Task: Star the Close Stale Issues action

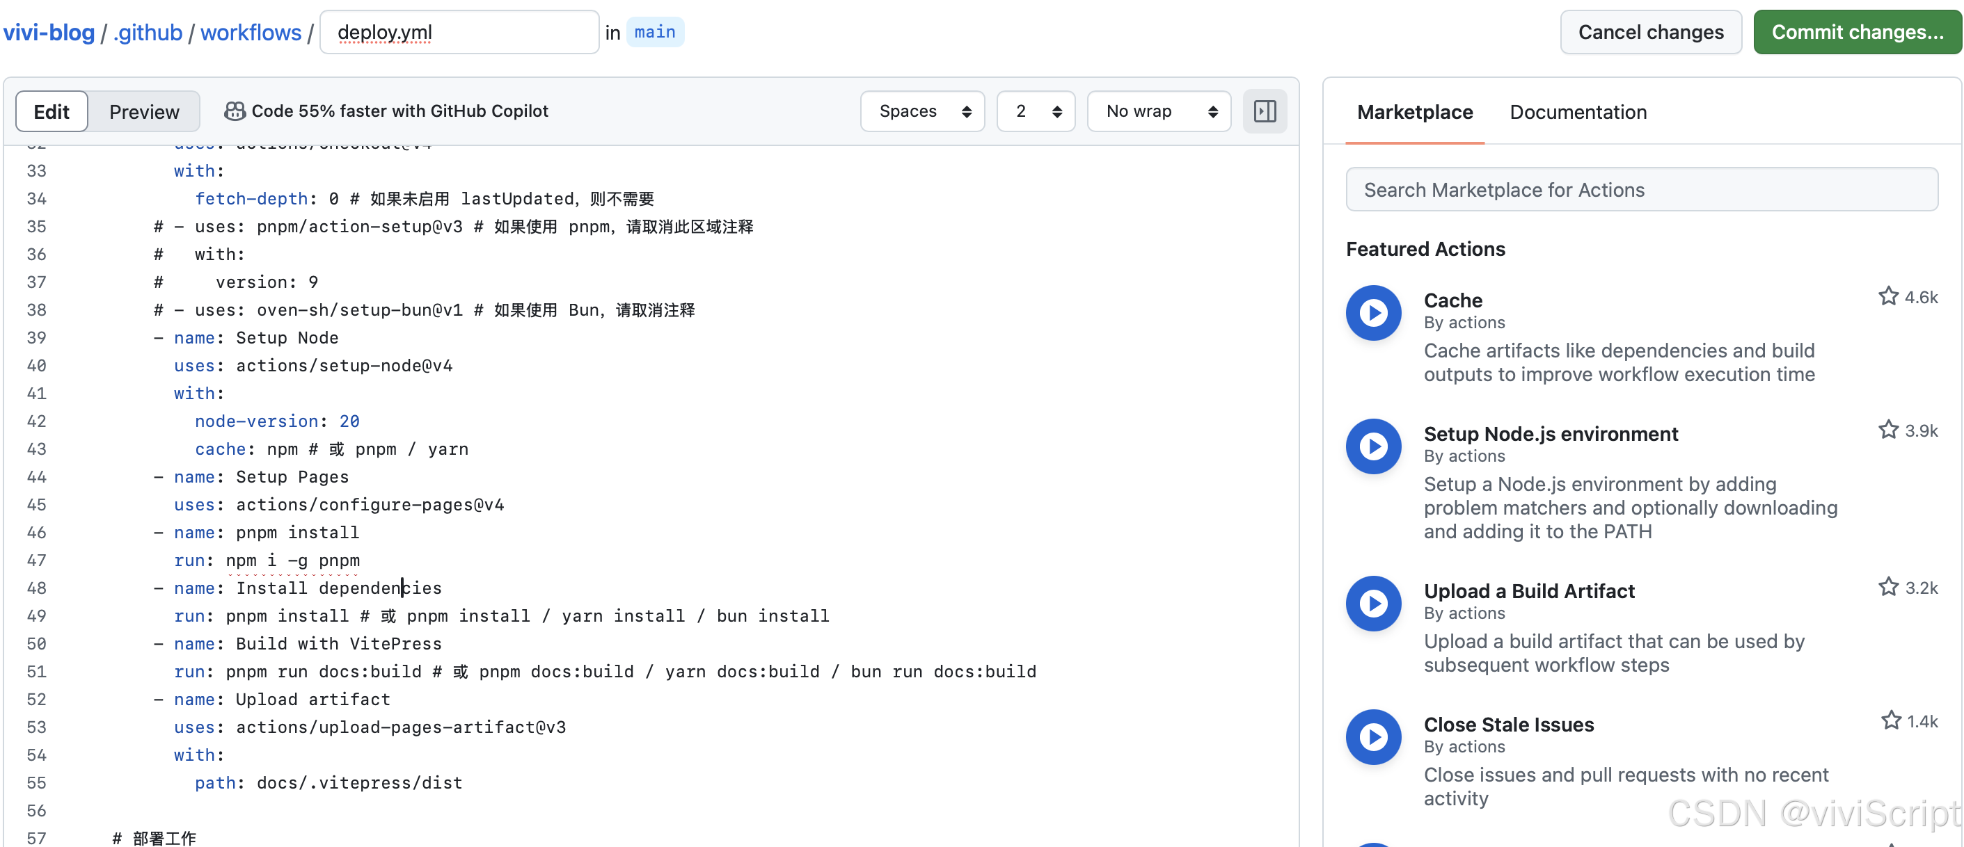Action: 1890,720
